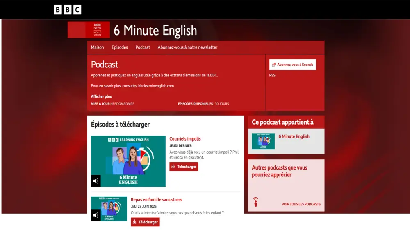Click the BBC logo in the top bar
The image size is (410, 230).
click(68, 10)
